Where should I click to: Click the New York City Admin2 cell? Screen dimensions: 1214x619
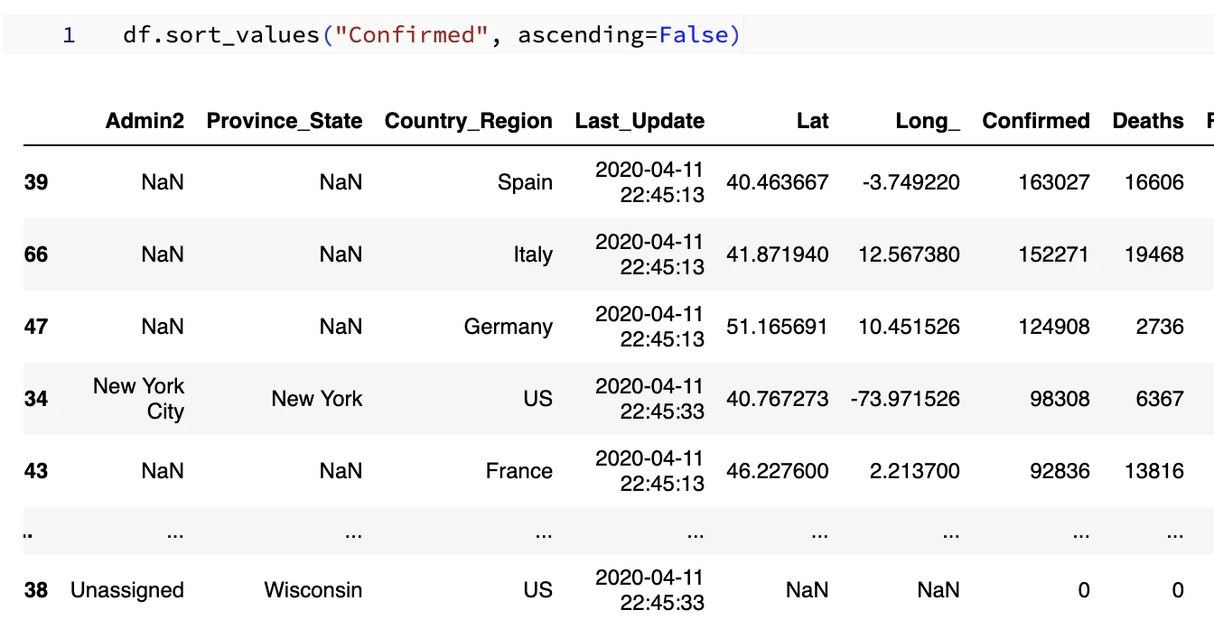pyautogui.click(x=139, y=399)
